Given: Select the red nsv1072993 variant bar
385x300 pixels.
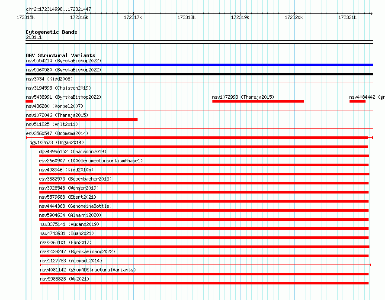Looking at the screenshot, I should (x=258, y=101).
